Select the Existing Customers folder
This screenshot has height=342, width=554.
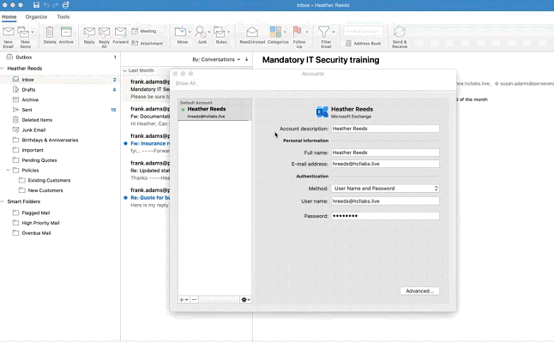pos(60,180)
